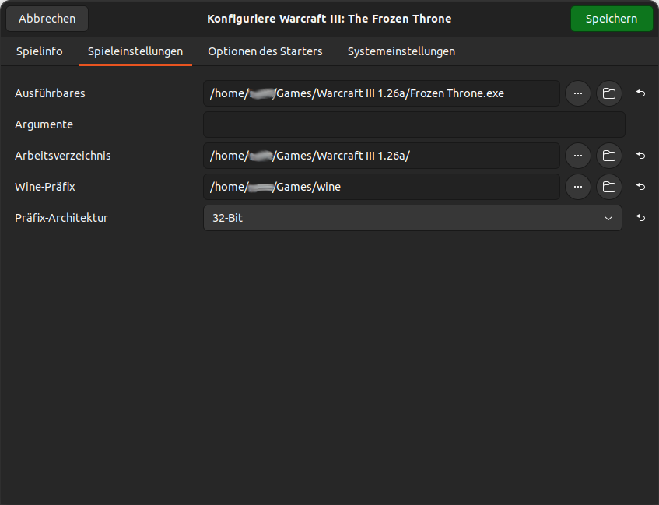Go to the Systemeinstellungen tab
The width and height of the screenshot is (659, 505).
tap(401, 51)
